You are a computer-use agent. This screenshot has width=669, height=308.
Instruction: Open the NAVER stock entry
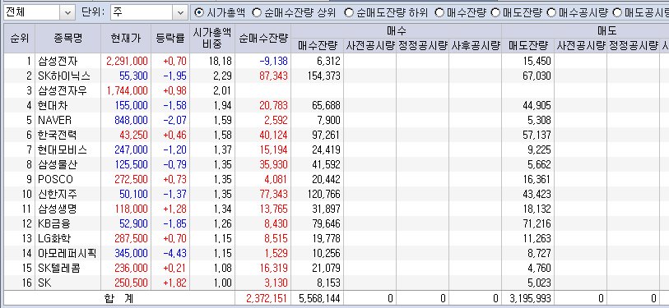click(x=54, y=120)
